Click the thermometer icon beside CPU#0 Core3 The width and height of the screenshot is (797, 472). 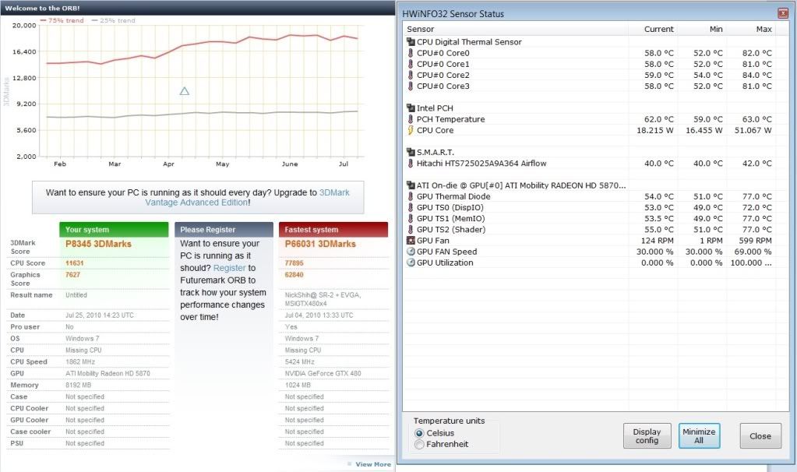tap(411, 86)
